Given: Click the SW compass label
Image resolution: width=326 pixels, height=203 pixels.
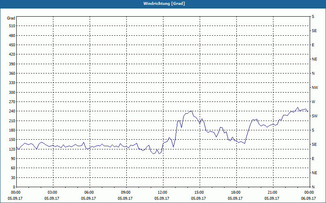Looking at the screenshot, I should click(x=315, y=116).
